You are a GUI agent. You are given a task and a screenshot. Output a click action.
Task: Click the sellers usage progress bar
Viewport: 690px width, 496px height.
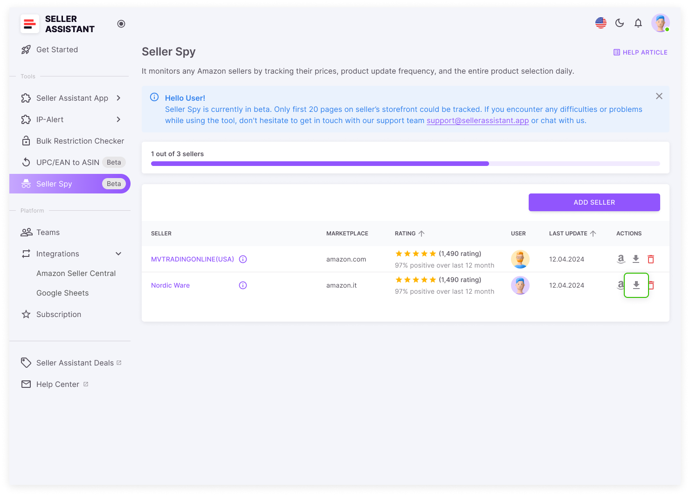[405, 164]
